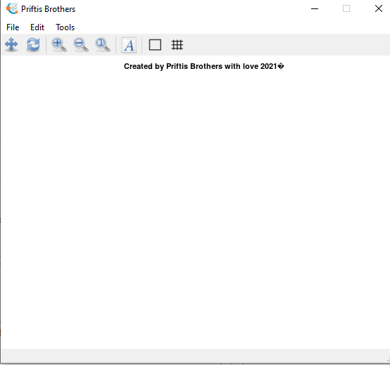Click the resize grip in the bottom corner
Image resolution: width=390 pixels, height=365 pixels.
tap(388, 360)
